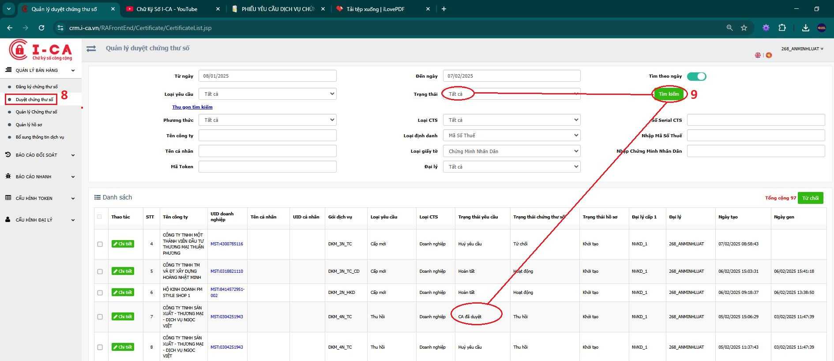Open a new browser tab
The height and width of the screenshot is (361, 834).
click(x=443, y=9)
